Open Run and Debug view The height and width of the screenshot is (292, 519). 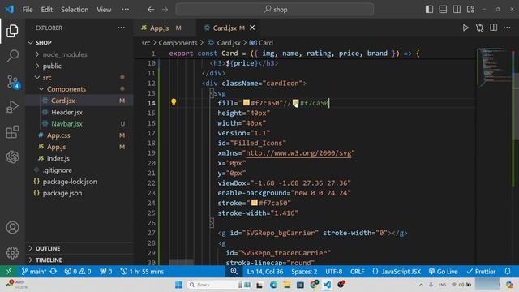click(x=12, y=106)
